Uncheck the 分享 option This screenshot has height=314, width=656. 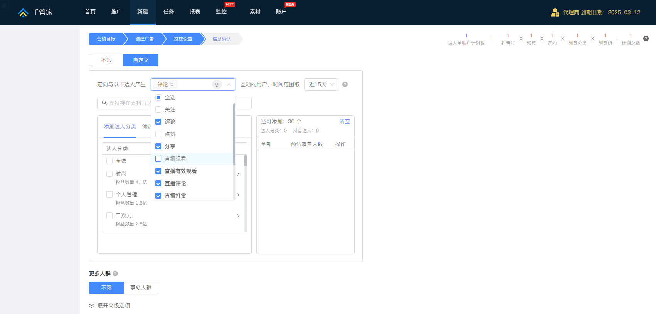[x=158, y=146]
